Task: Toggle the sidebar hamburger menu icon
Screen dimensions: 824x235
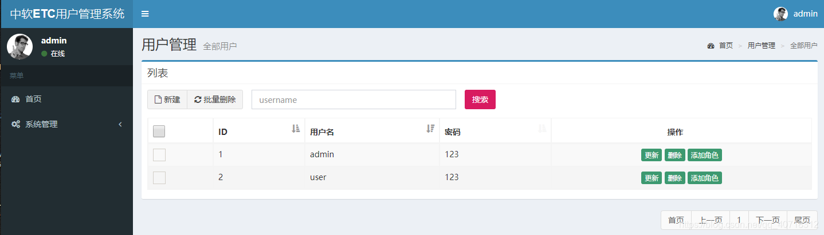Action: tap(145, 14)
